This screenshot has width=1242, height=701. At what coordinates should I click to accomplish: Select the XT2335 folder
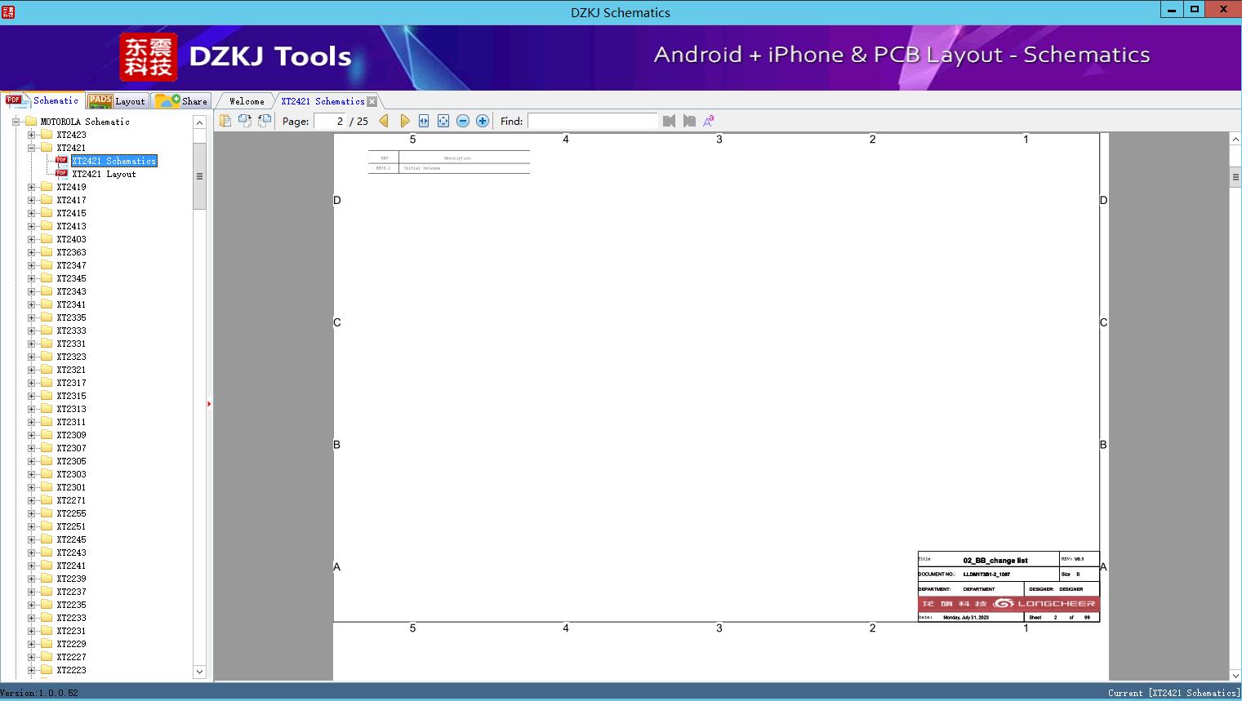tap(71, 317)
